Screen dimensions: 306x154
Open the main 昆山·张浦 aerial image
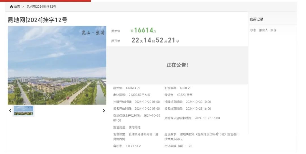(57, 65)
